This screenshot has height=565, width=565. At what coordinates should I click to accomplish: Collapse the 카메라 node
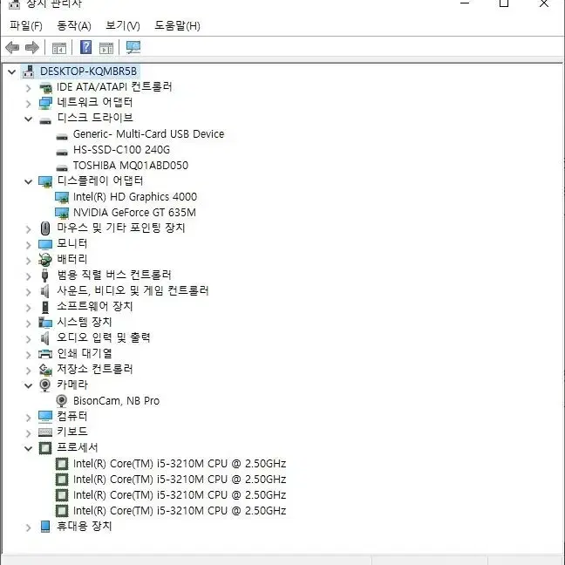(29, 385)
